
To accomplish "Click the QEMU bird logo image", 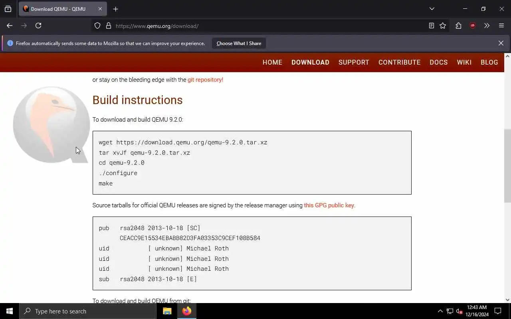I will pos(51,124).
